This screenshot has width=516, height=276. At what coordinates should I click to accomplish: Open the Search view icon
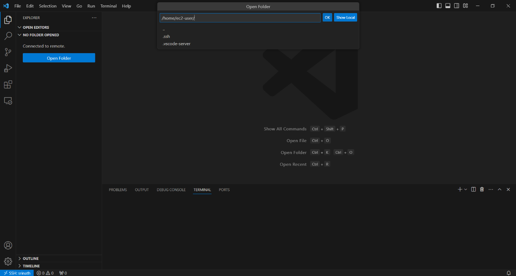click(x=8, y=36)
